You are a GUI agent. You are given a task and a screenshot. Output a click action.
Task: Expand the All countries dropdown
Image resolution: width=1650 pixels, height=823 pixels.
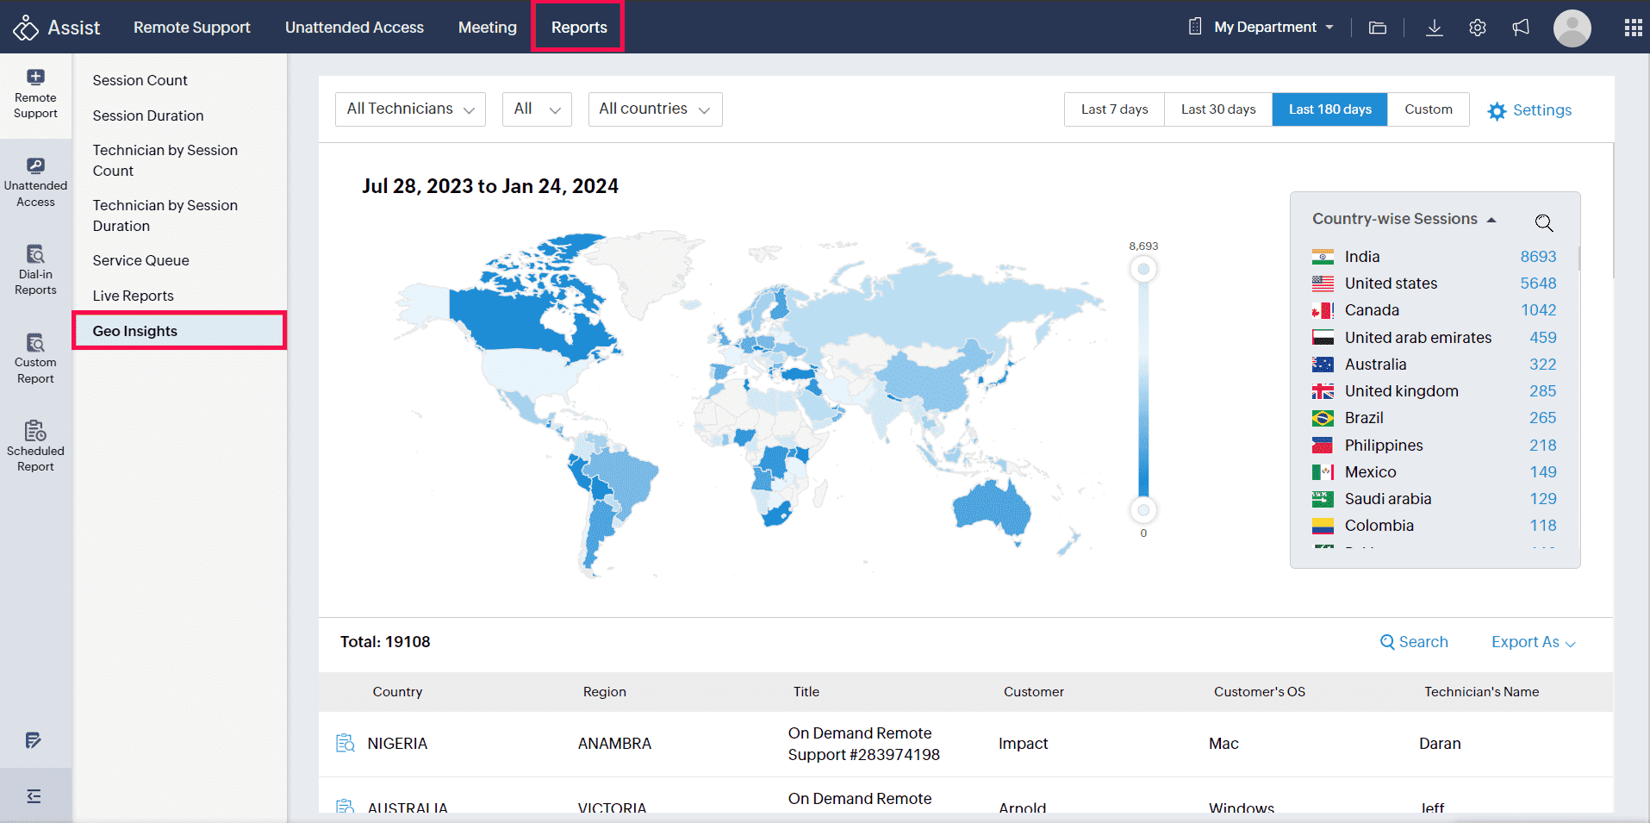655,109
